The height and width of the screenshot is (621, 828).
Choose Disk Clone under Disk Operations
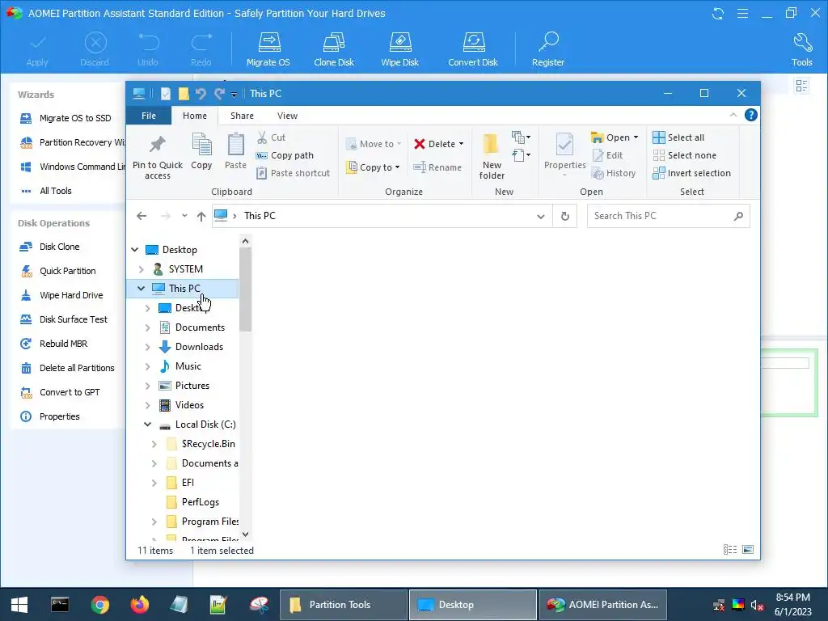(x=49, y=247)
